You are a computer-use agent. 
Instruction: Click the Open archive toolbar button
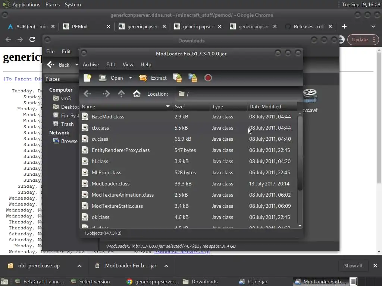[x=111, y=78]
